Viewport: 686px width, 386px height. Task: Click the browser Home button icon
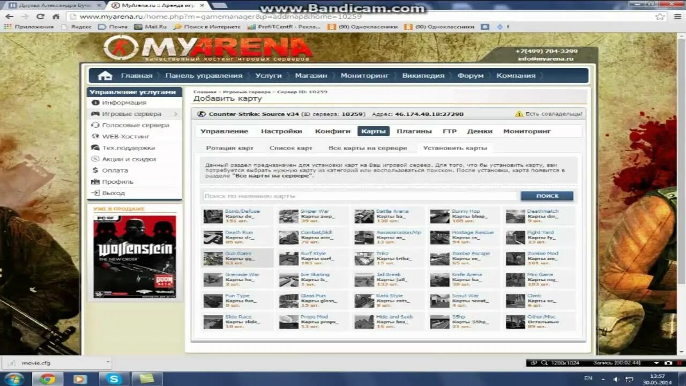coord(56,17)
